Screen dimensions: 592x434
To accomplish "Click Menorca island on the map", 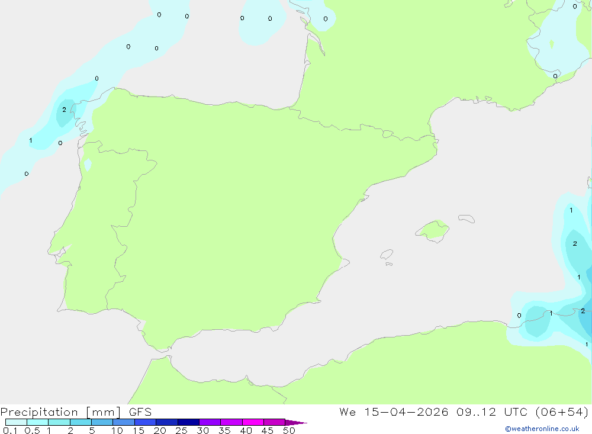I will pyautogui.click(x=466, y=218).
